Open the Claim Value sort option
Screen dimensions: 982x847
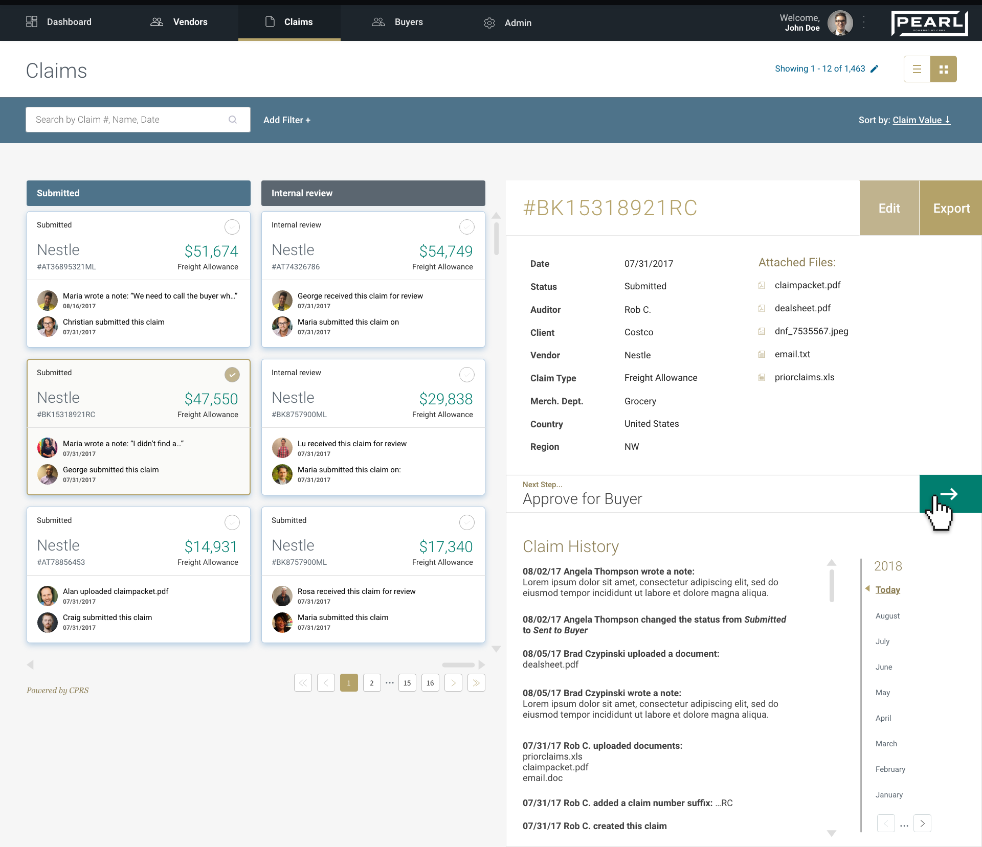pos(922,120)
